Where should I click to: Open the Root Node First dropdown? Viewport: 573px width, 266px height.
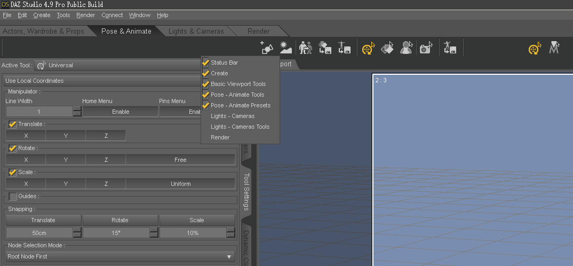[x=121, y=256]
